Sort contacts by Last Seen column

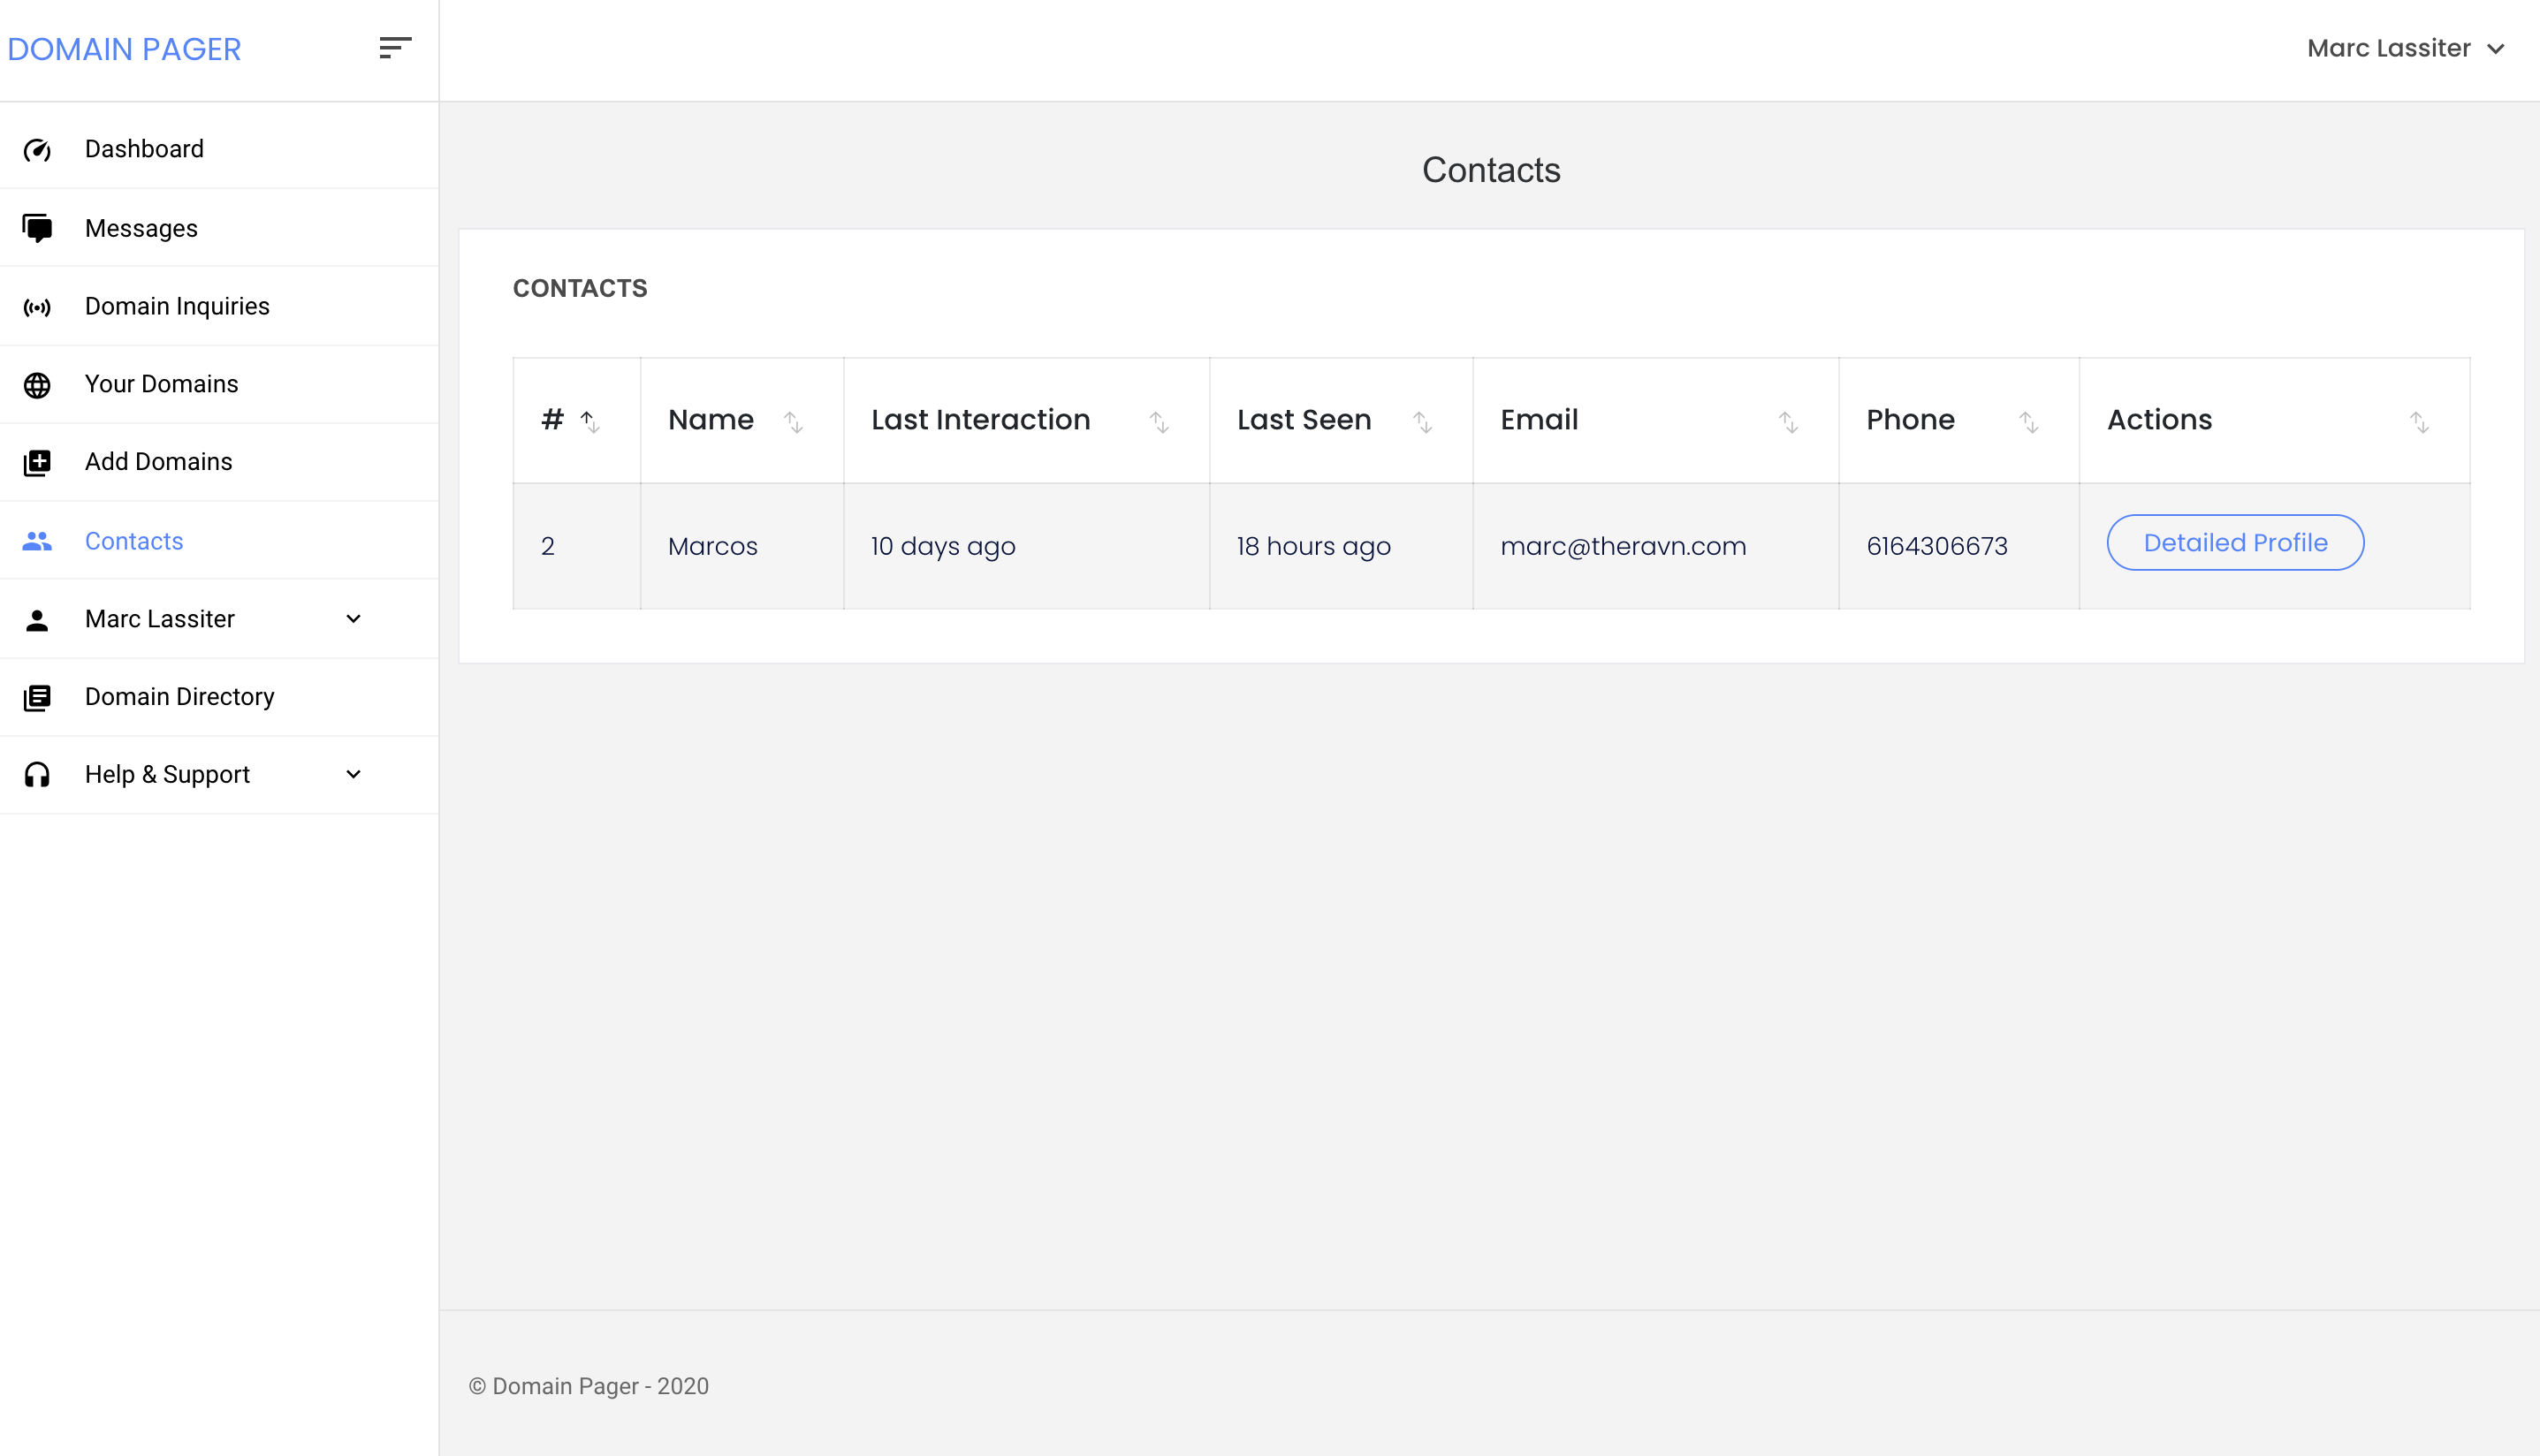(1423, 422)
